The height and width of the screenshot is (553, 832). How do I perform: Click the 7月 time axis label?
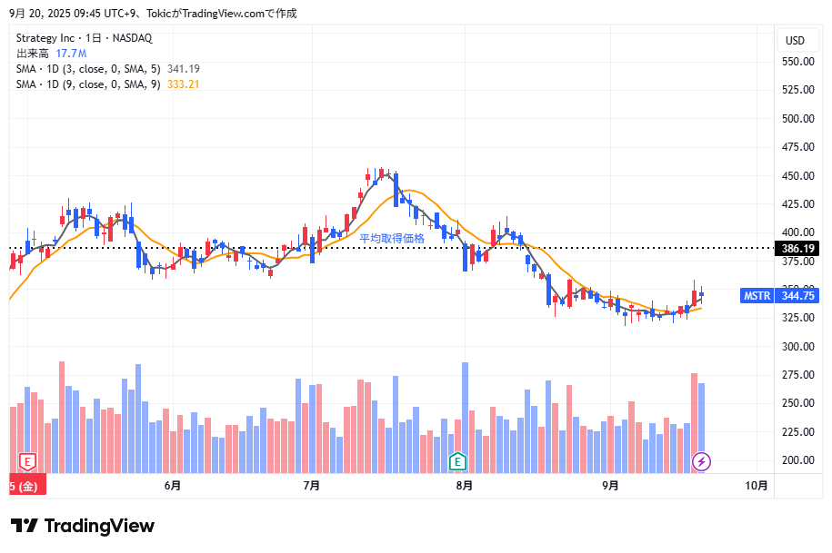[312, 485]
